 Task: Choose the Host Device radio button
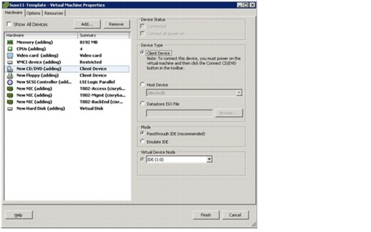point(142,84)
